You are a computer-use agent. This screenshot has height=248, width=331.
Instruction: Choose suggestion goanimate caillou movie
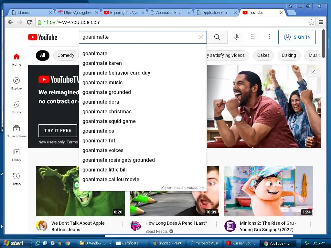[143, 180]
